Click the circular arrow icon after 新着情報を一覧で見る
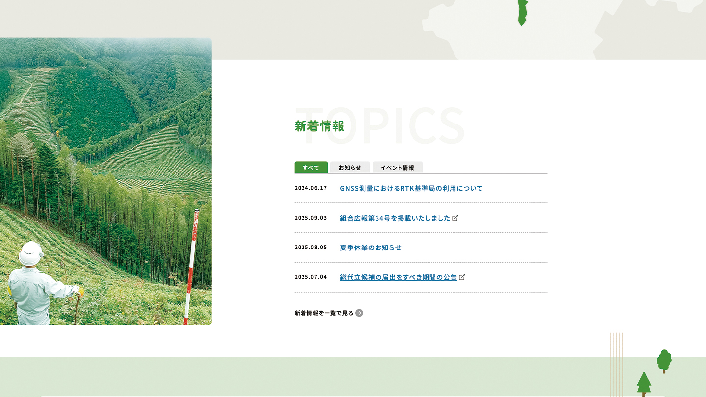Image resolution: width=706 pixels, height=397 pixels. coord(359,313)
